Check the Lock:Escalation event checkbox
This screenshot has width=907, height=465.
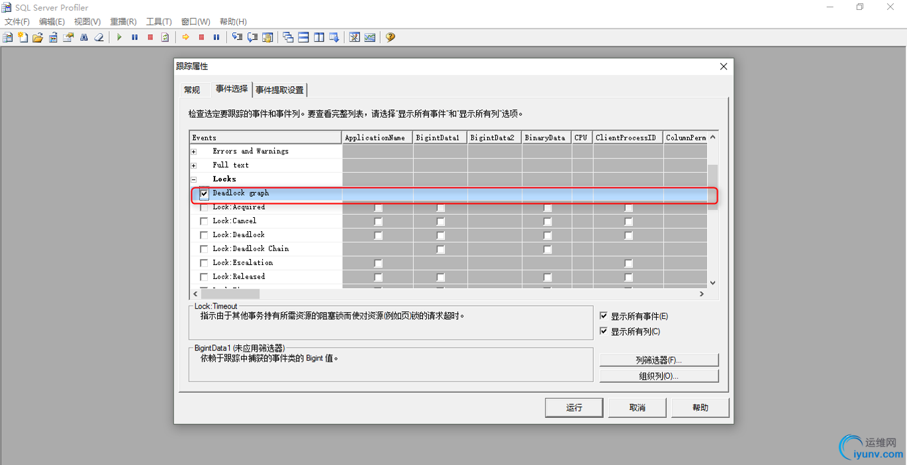pos(204,263)
